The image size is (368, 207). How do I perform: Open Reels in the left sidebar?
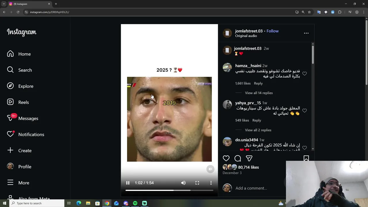tap(18, 102)
